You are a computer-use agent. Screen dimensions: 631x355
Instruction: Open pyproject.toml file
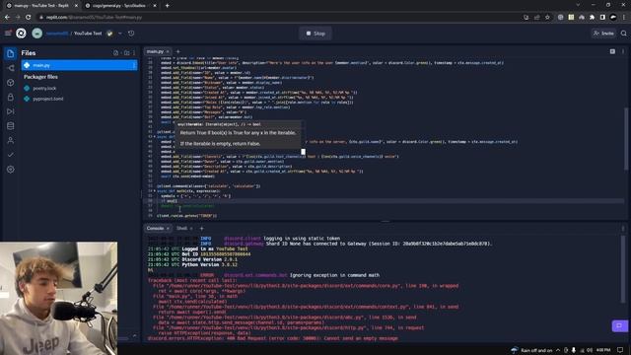pos(48,99)
